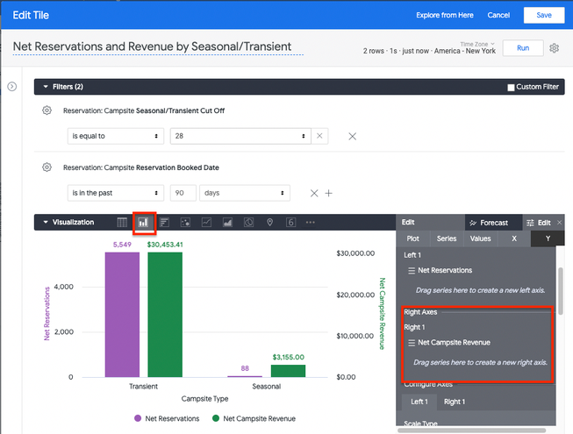Open tile settings gear next to Run
The height and width of the screenshot is (434, 573).
coord(554,48)
